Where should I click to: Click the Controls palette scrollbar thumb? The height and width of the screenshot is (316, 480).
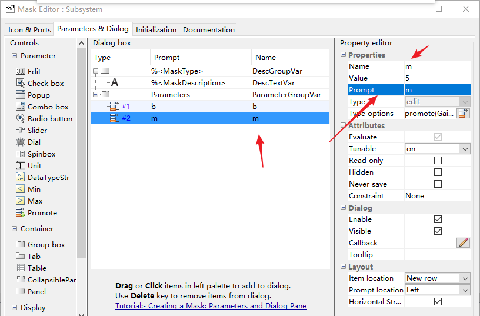tap(81, 152)
